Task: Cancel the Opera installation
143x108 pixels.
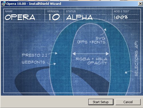Action: (x=128, y=102)
